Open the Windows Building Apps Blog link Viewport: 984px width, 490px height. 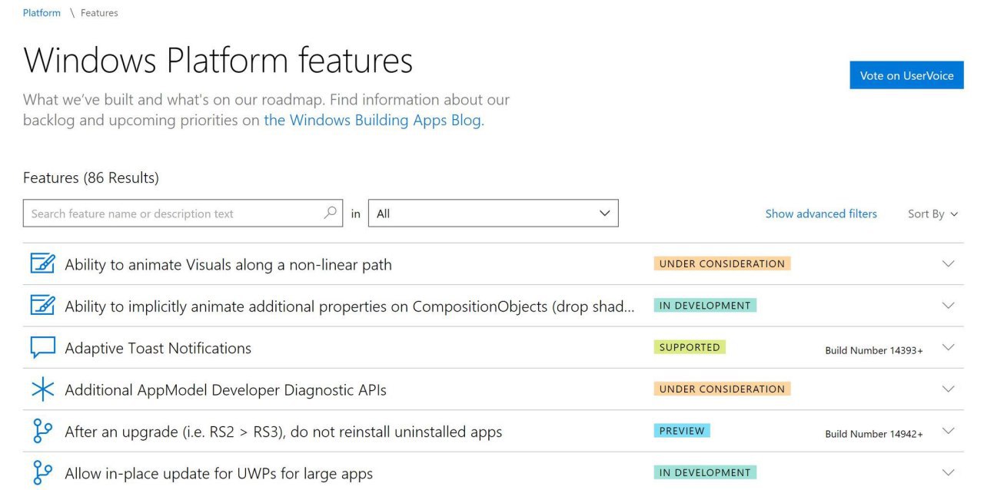click(x=374, y=121)
